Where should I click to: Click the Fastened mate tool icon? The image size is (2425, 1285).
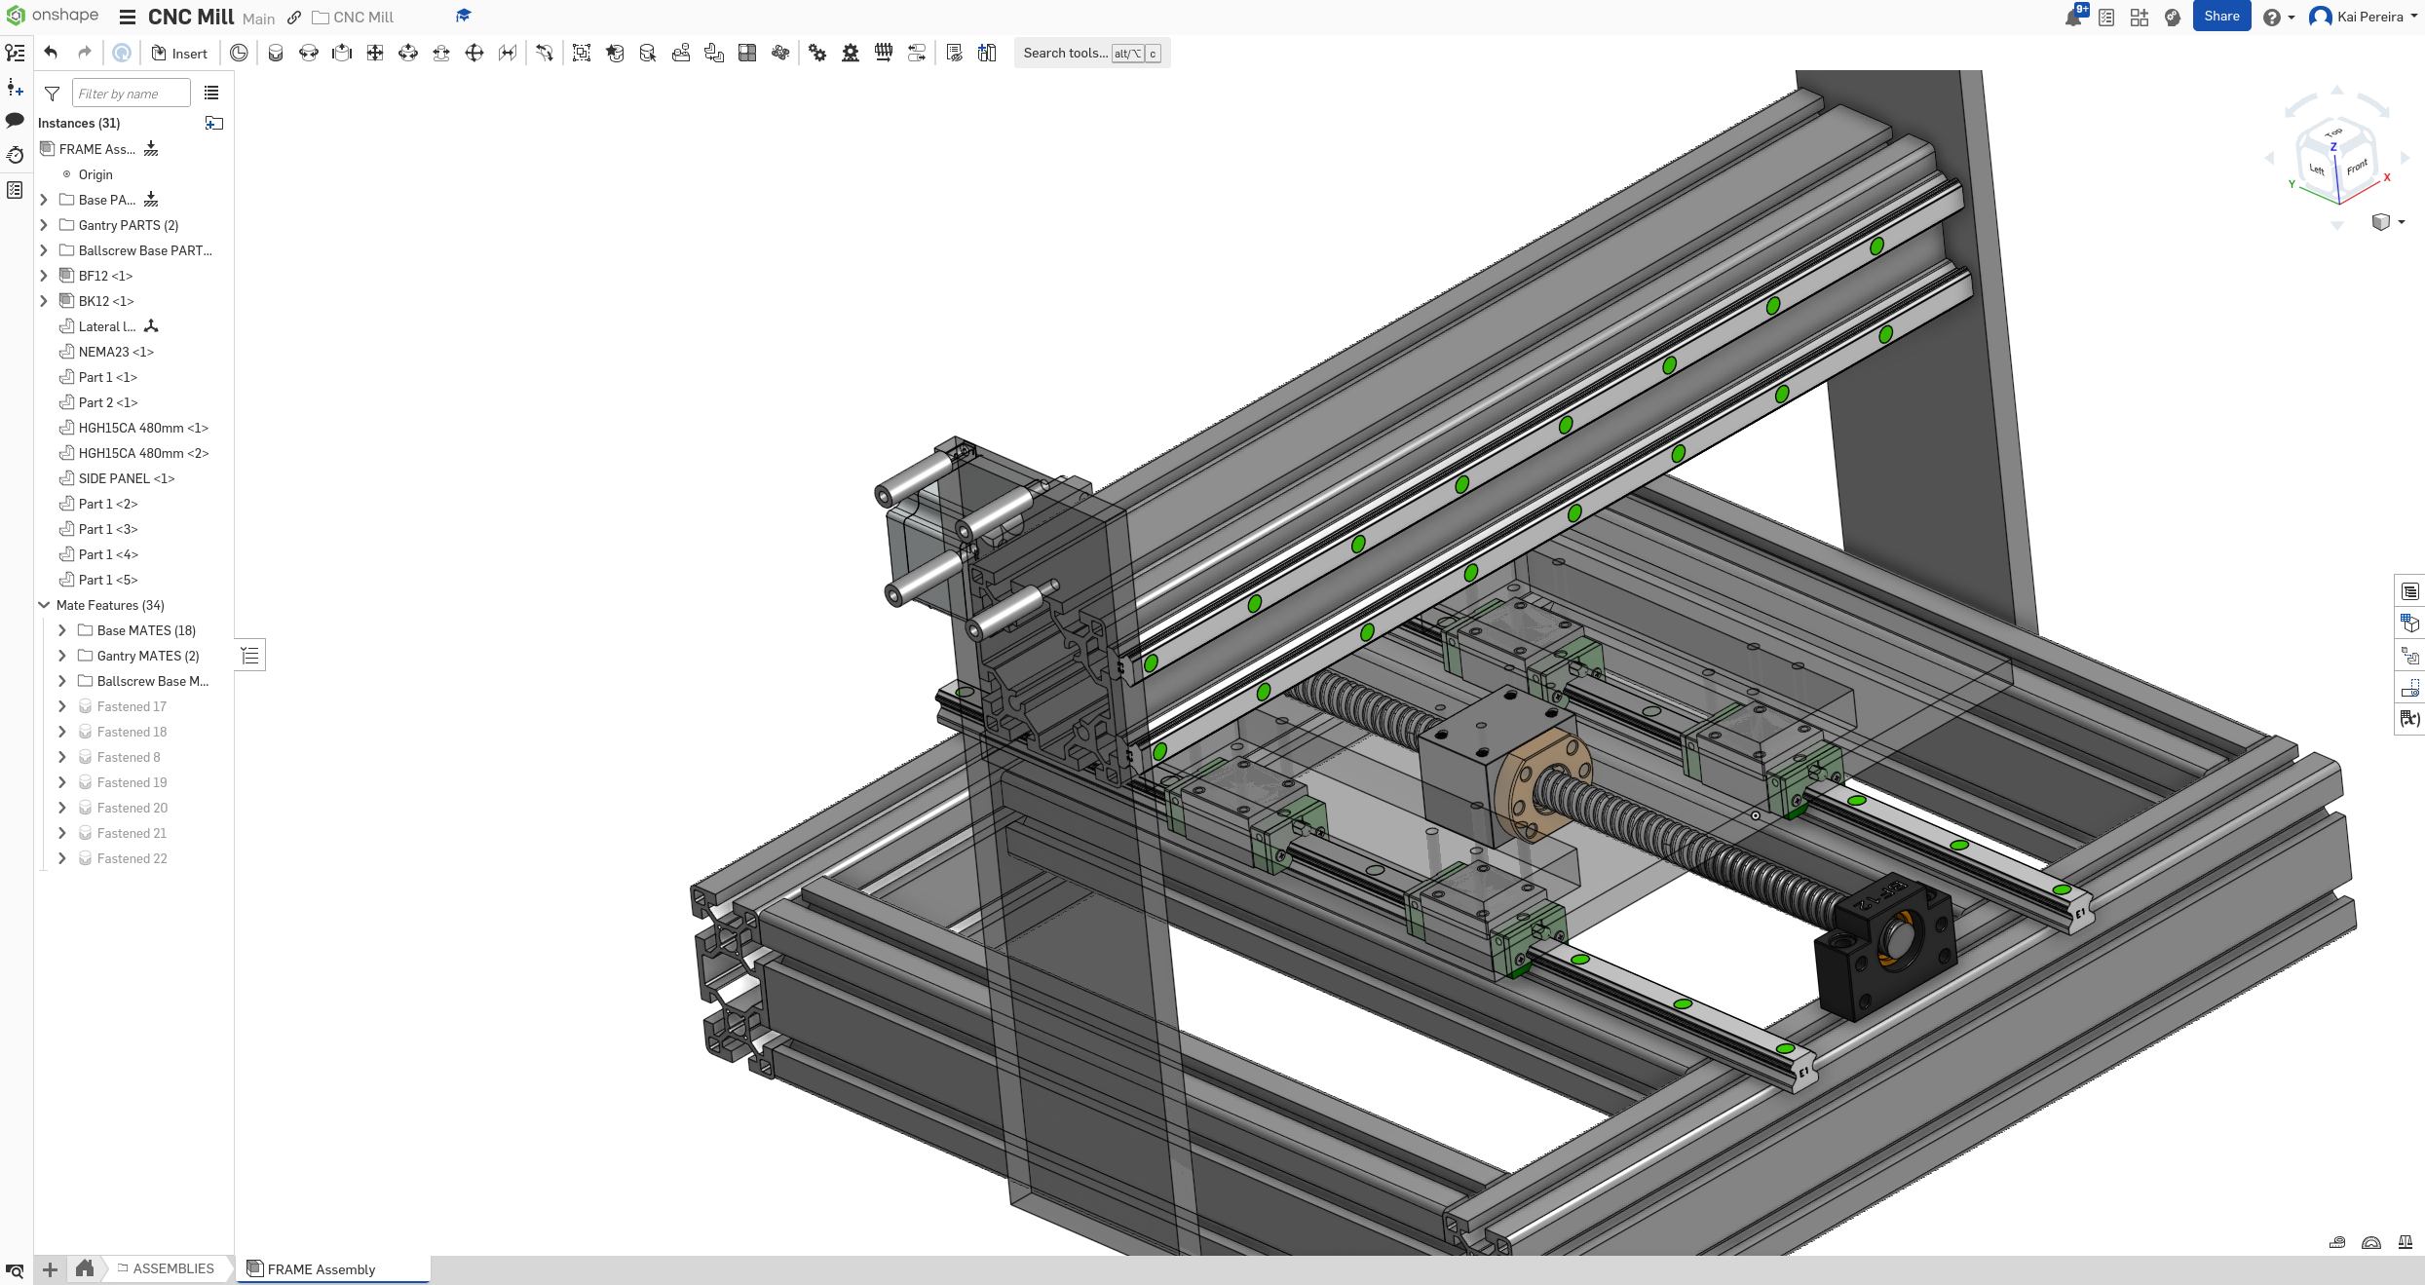point(276,54)
